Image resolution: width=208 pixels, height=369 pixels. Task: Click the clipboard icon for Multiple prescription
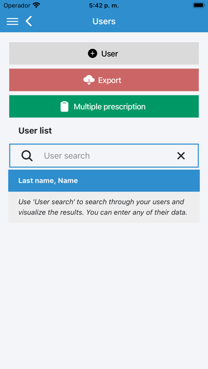65,107
